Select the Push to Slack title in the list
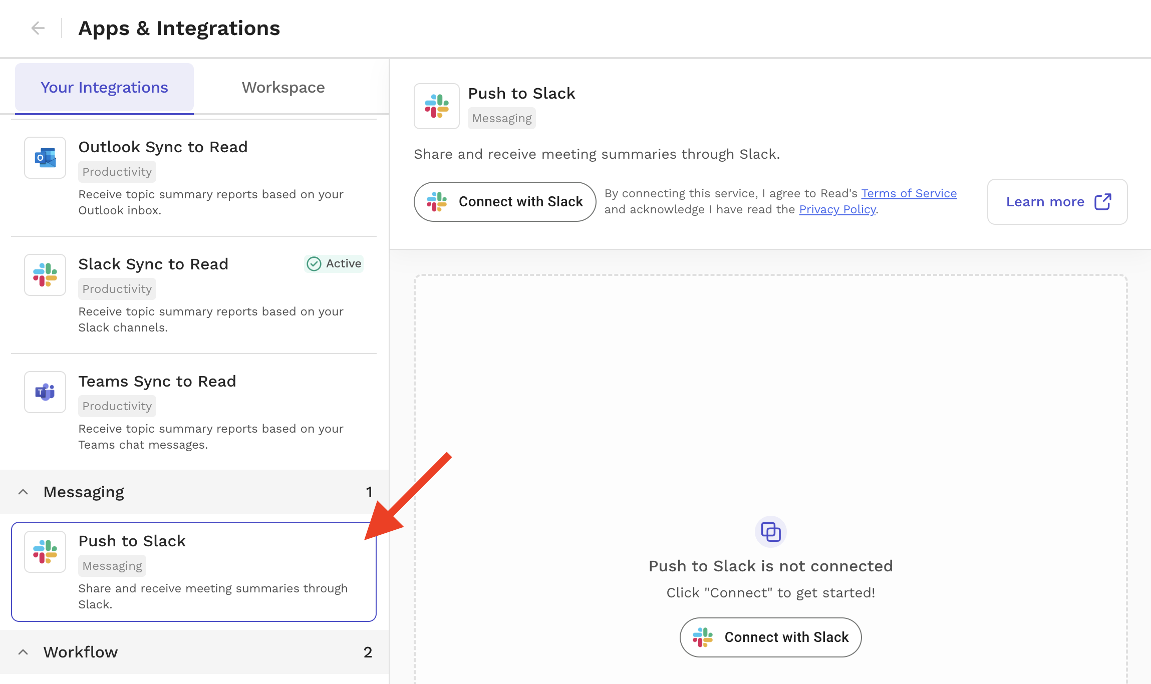 [132, 541]
